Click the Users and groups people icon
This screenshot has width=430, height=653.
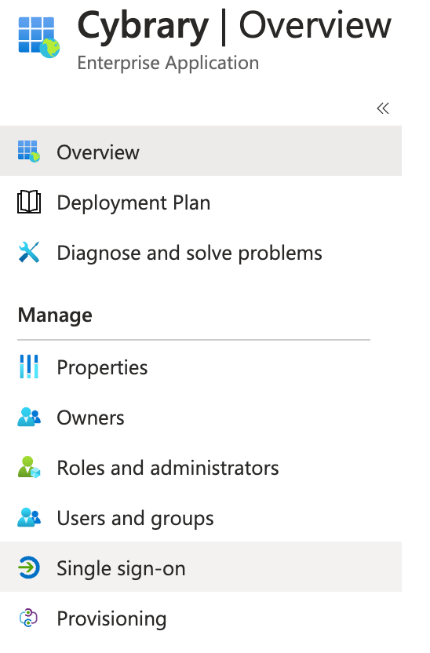click(x=29, y=518)
